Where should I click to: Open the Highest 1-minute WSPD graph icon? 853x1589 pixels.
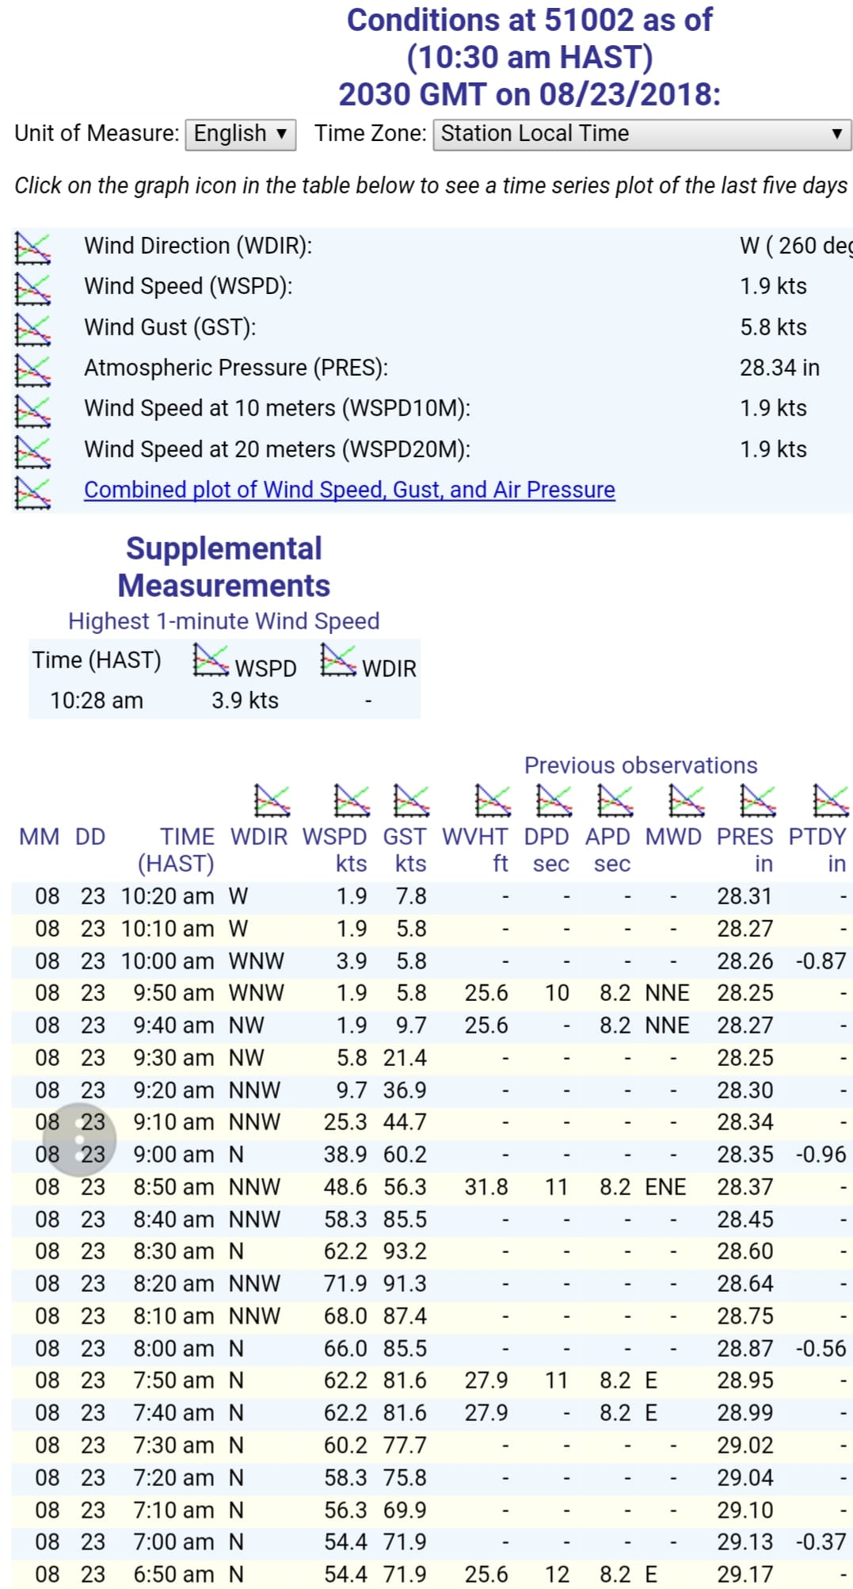[211, 659]
